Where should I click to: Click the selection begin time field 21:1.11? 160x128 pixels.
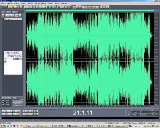pos(136,112)
